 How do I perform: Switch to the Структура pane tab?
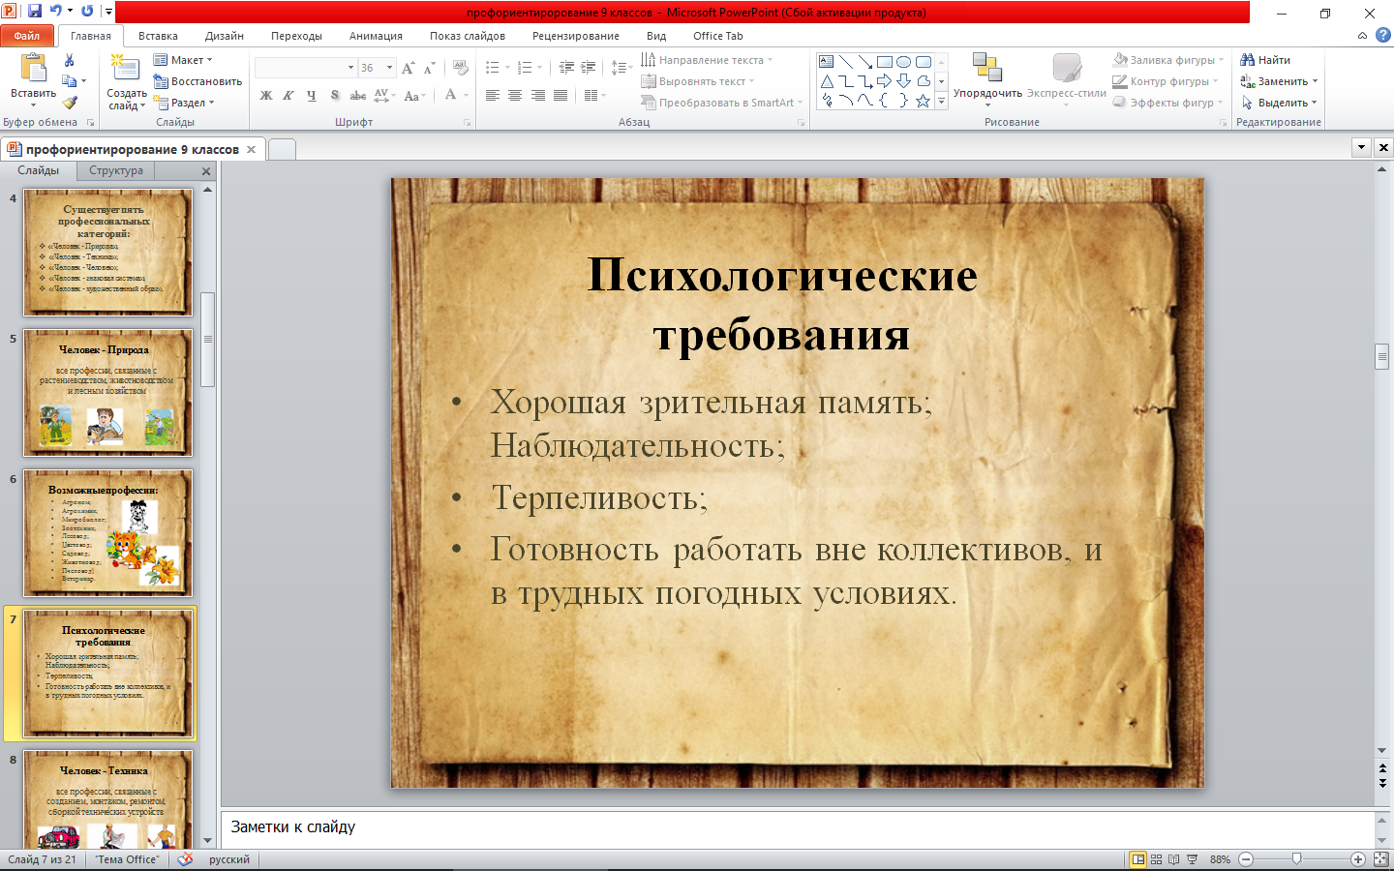[116, 170]
